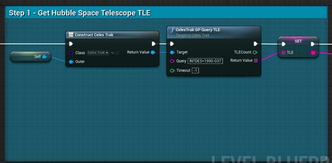Screen dimensions: 332x163
Task: Click the Target input pin
Action: tap(172, 52)
